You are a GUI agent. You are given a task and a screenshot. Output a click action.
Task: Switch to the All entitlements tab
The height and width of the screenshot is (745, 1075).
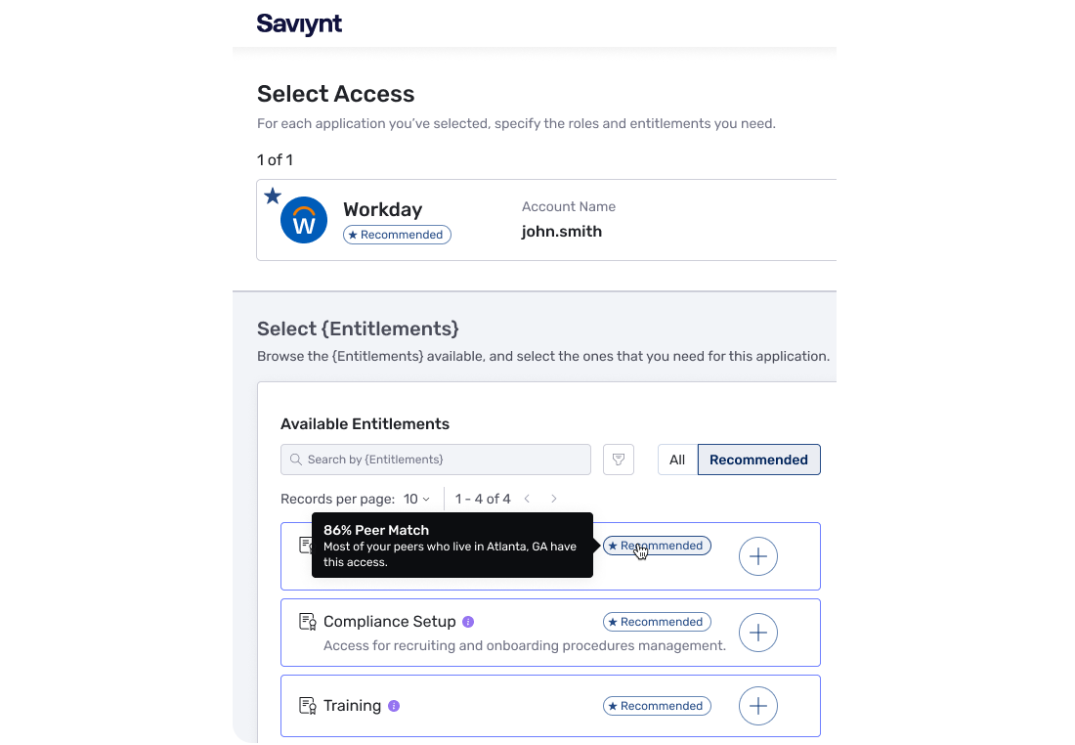[x=676, y=460]
